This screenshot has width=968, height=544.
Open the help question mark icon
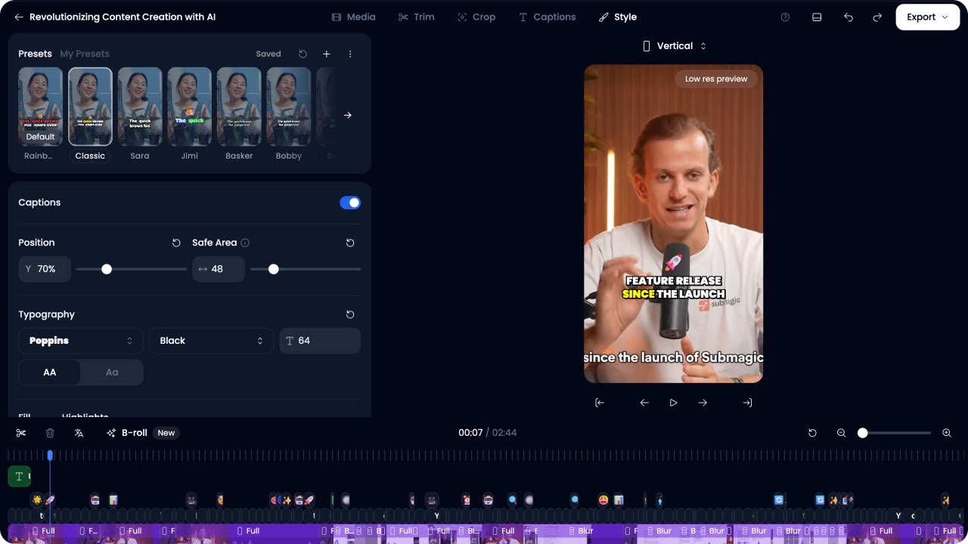[785, 17]
